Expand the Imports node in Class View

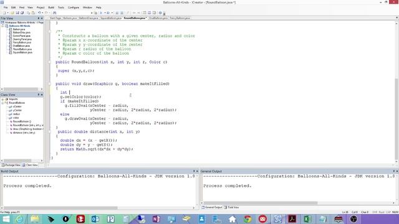click(x=2, y=100)
